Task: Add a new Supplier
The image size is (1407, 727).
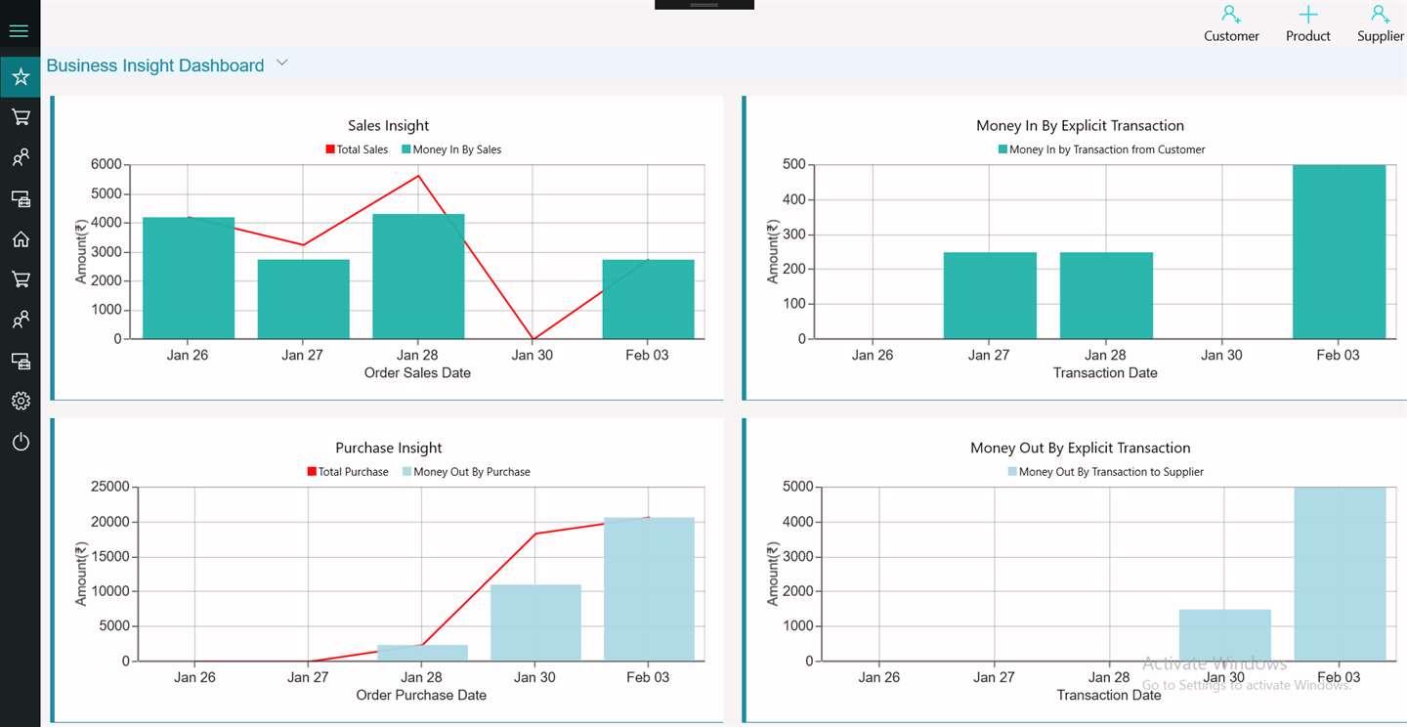Action: [1380, 24]
